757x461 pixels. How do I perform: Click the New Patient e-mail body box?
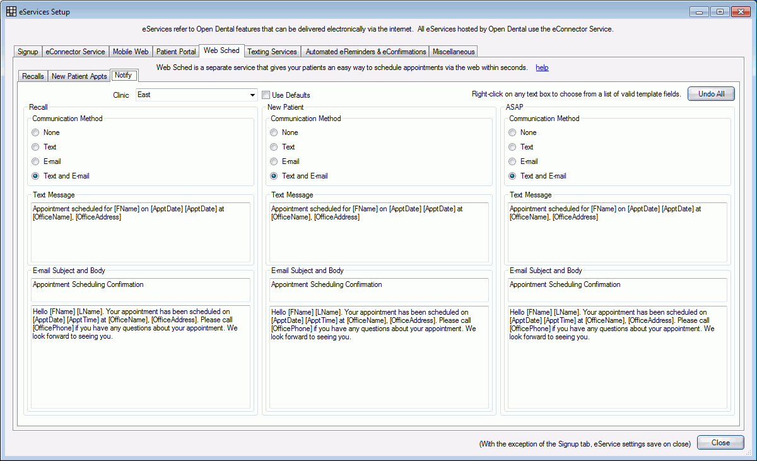click(x=379, y=357)
